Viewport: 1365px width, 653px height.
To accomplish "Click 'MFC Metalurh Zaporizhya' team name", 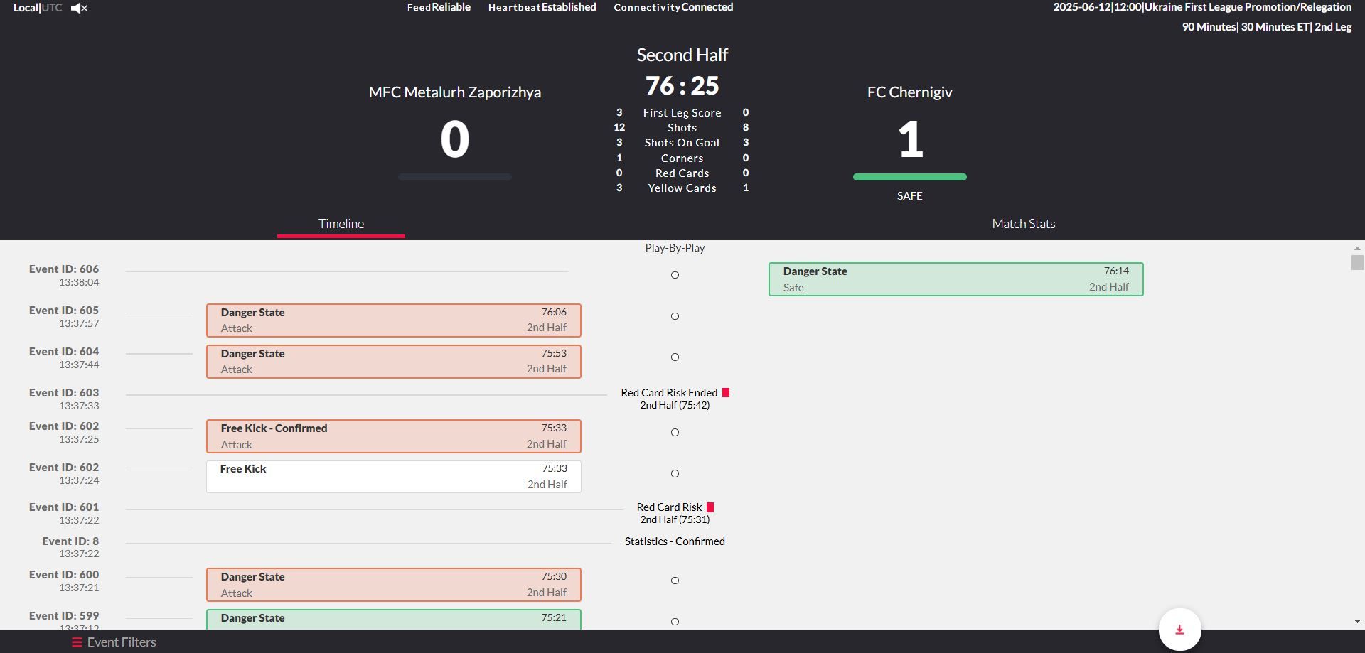I will (x=454, y=92).
